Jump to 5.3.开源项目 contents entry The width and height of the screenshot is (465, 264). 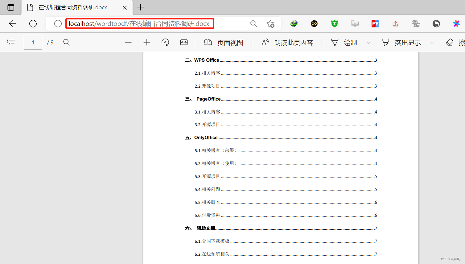pyautogui.click(x=286, y=176)
